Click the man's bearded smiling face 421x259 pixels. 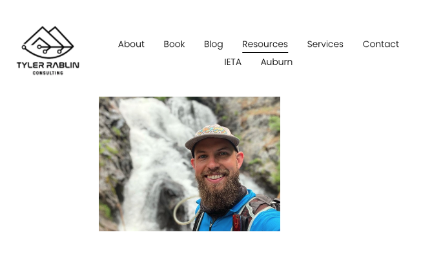(x=216, y=171)
